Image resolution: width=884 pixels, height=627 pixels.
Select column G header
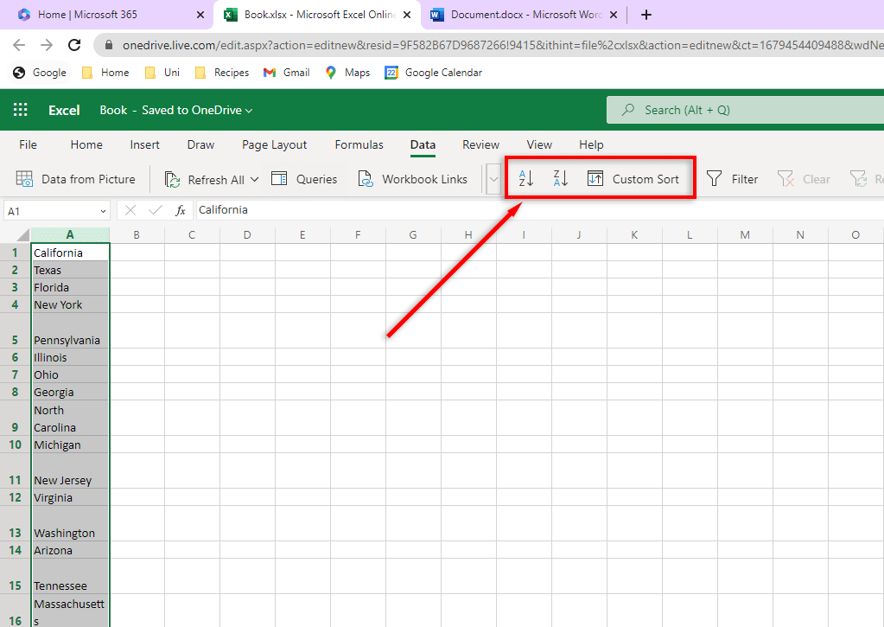pyautogui.click(x=413, y=234)
